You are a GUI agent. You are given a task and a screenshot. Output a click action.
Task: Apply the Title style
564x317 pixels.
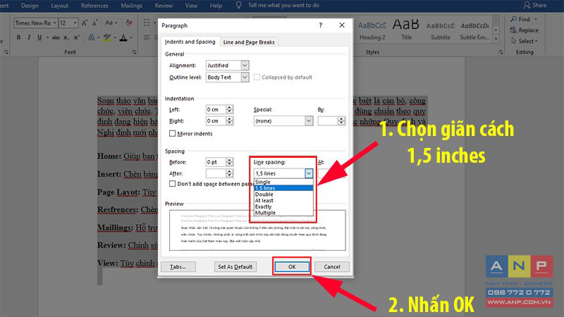[406, 30]
